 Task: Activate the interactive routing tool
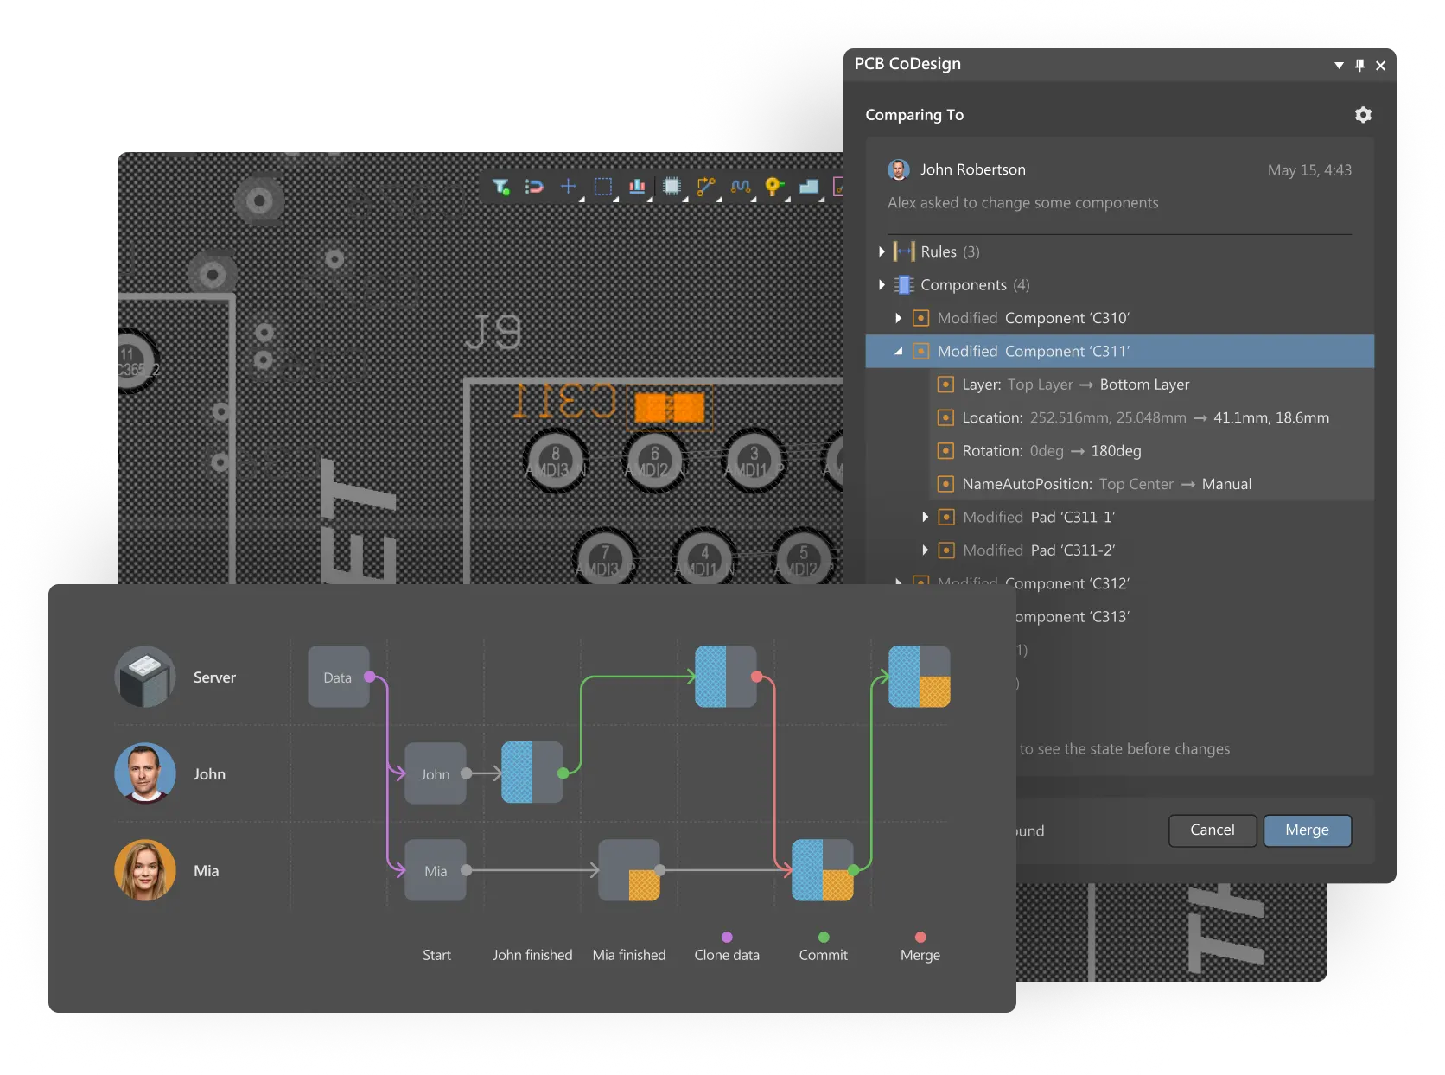pyautogui.click(x=705, y=185)
